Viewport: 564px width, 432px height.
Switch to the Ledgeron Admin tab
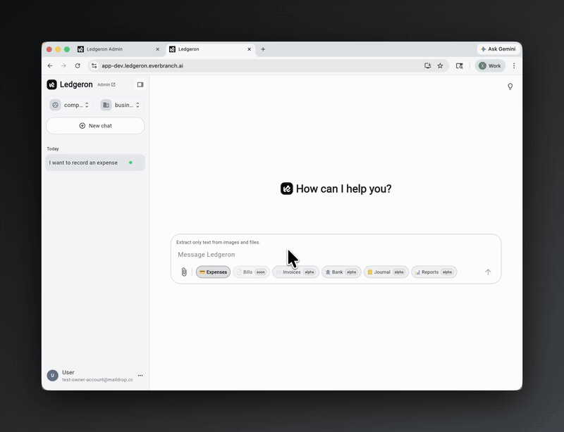[113, 49]
